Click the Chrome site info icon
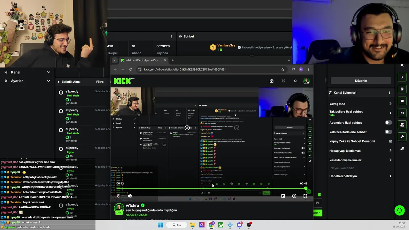409x230 pixels. 139,69
